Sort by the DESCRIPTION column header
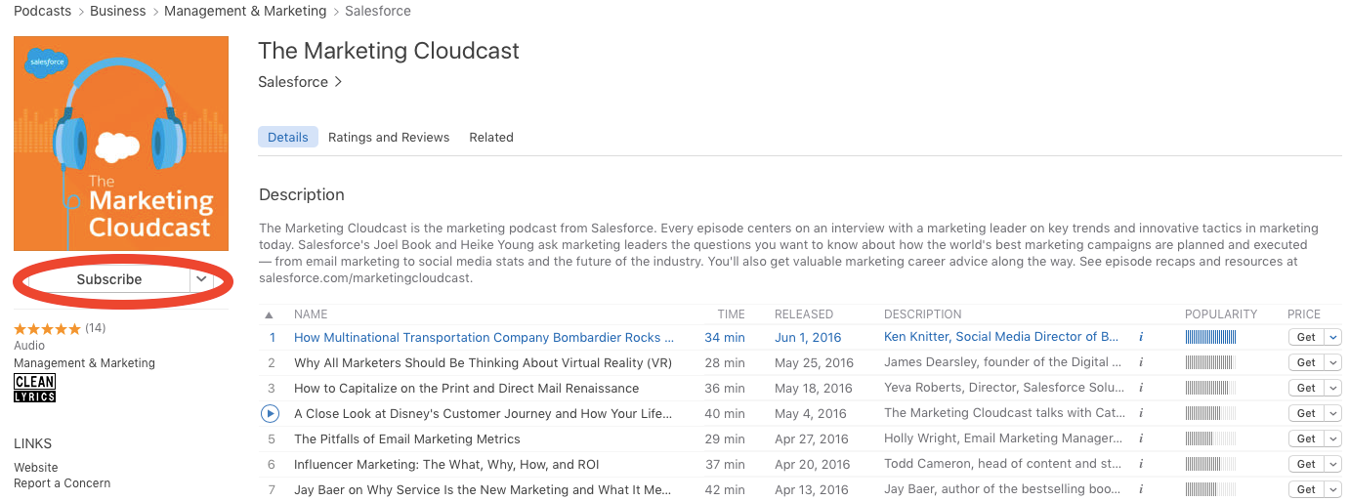This screenshot has width=1349, height=501. tap(923, 314)
